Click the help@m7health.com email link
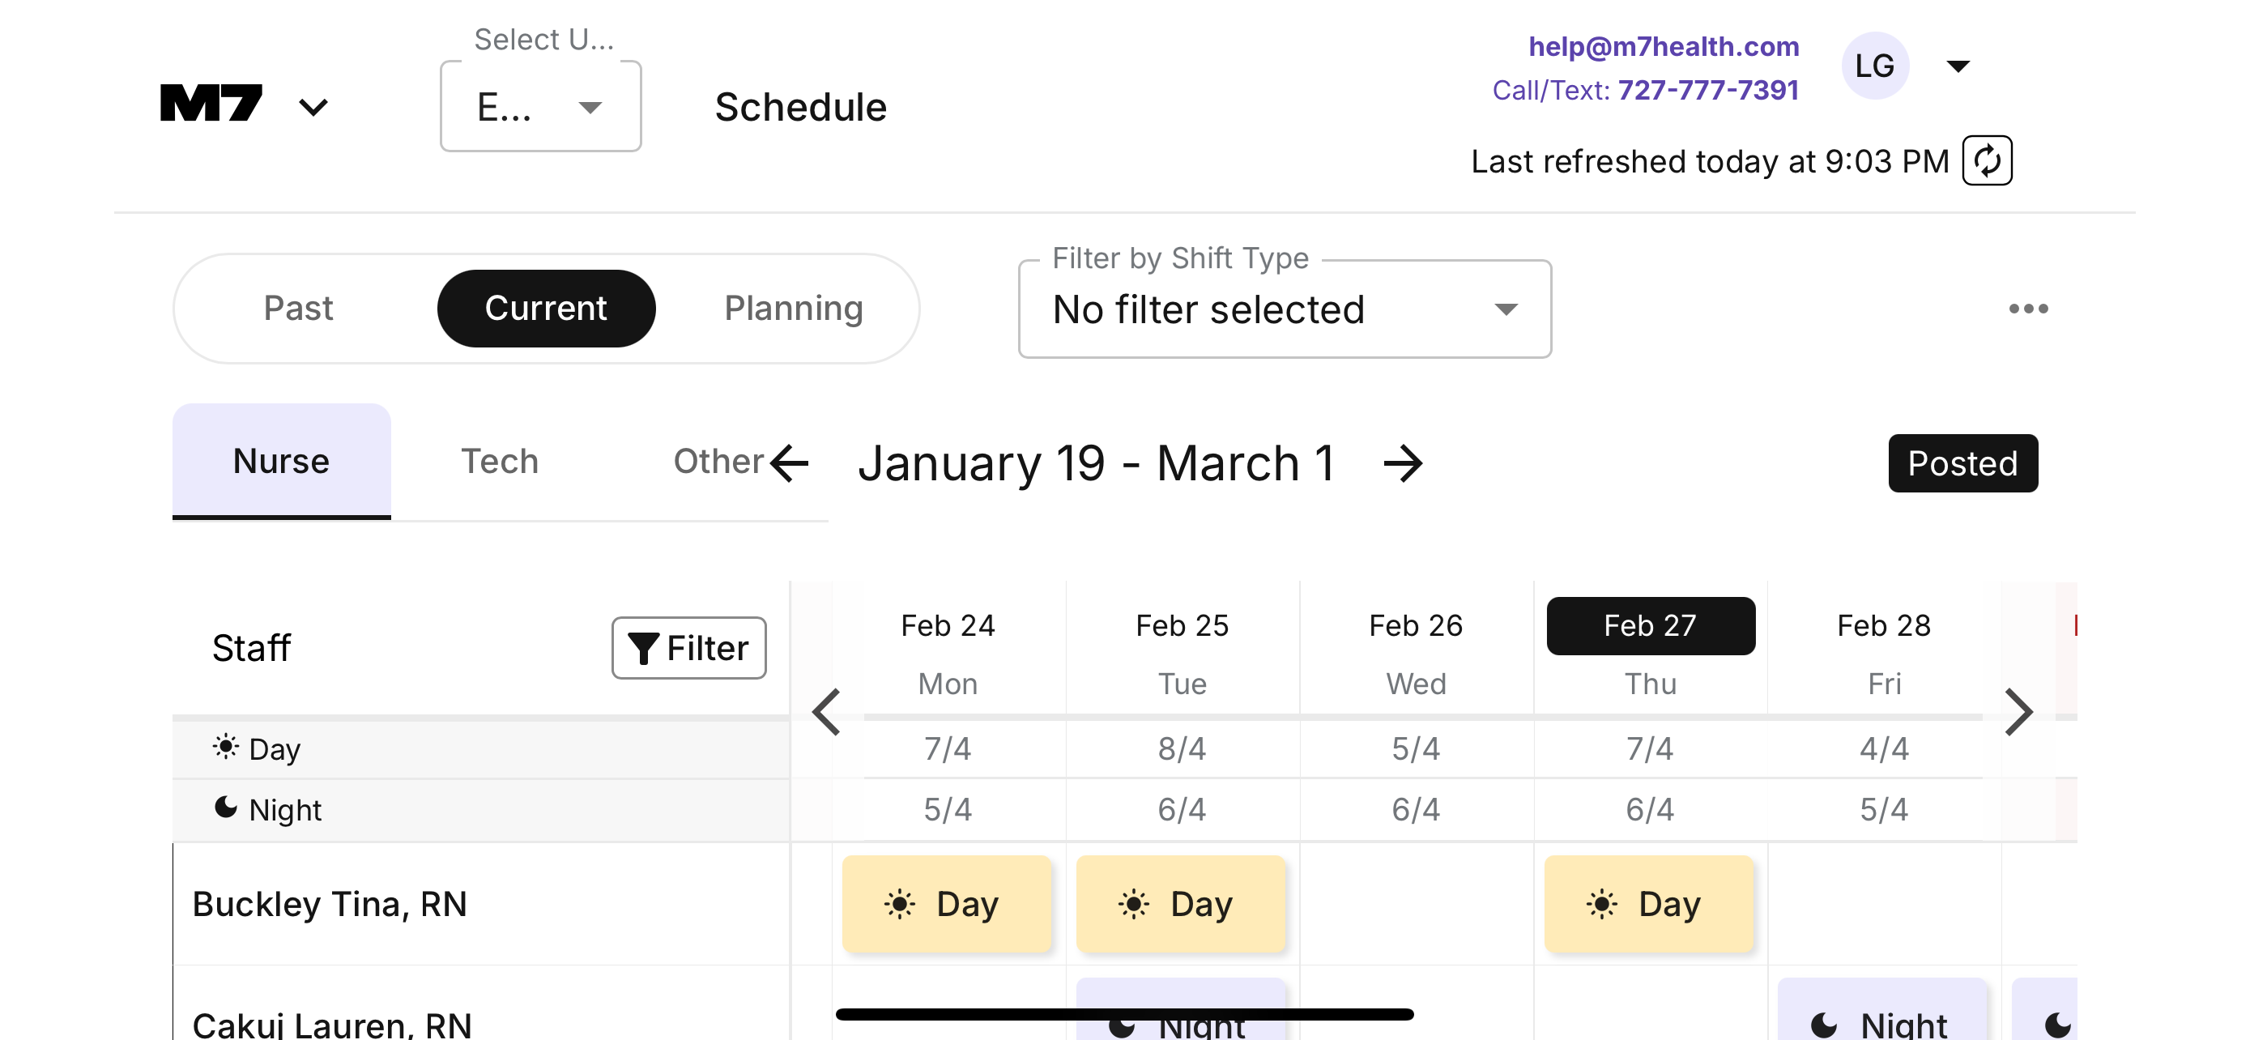Viewport: 2250px width, 1040px height. [1662, 46]
